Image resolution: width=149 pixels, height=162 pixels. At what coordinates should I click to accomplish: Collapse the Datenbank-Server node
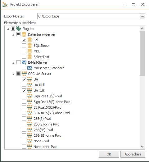coord(13,35)
